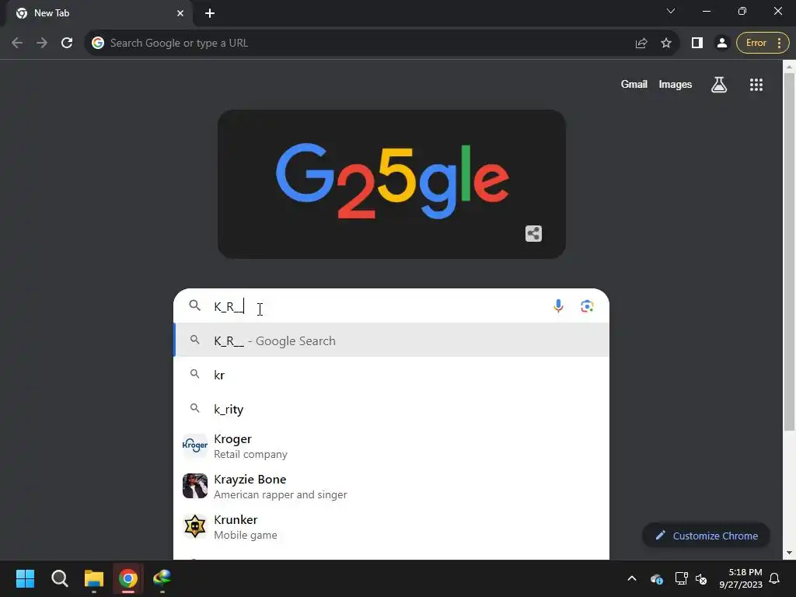796x597 pixels.
Task: Open the Images link
Action: (676, 84)
